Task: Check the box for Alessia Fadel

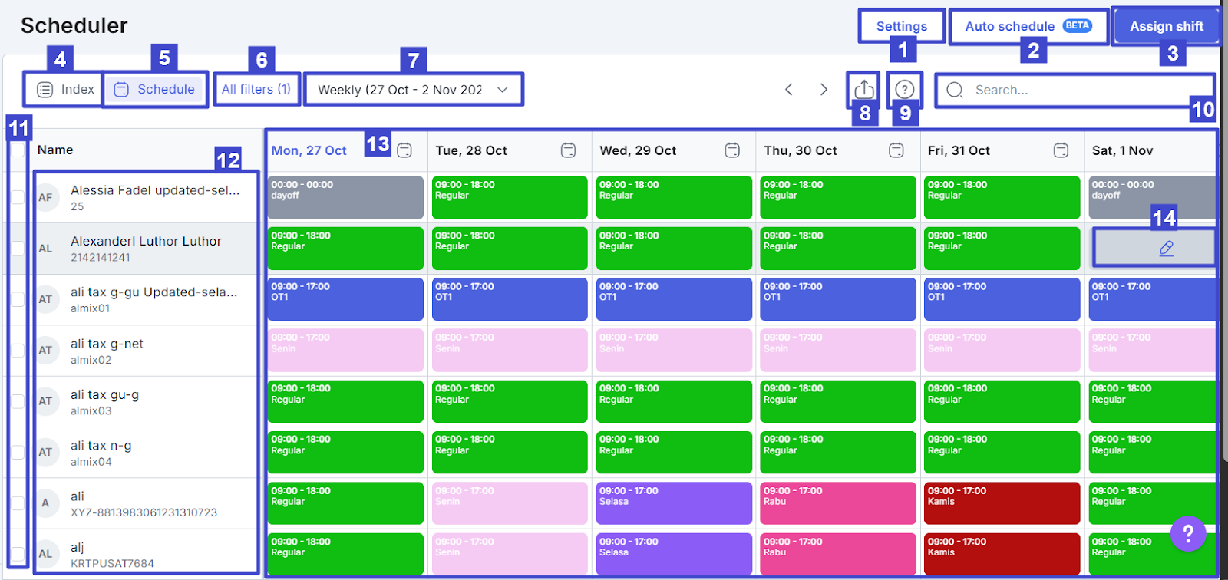Action: (x=18, y=197)
